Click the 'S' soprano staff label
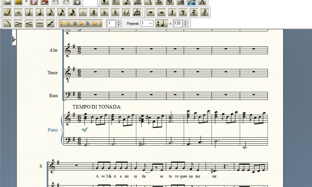 click(x=41, y=166)
